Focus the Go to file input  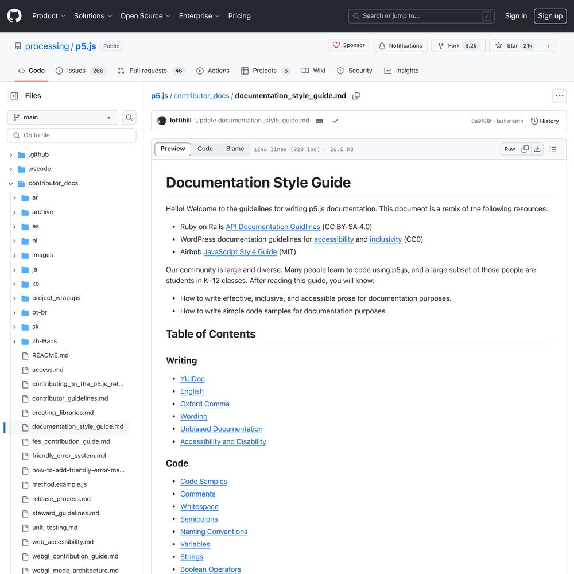[72, 135]
